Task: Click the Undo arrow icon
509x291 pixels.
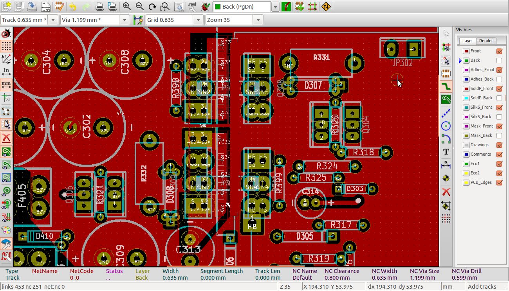Action: 72,6
